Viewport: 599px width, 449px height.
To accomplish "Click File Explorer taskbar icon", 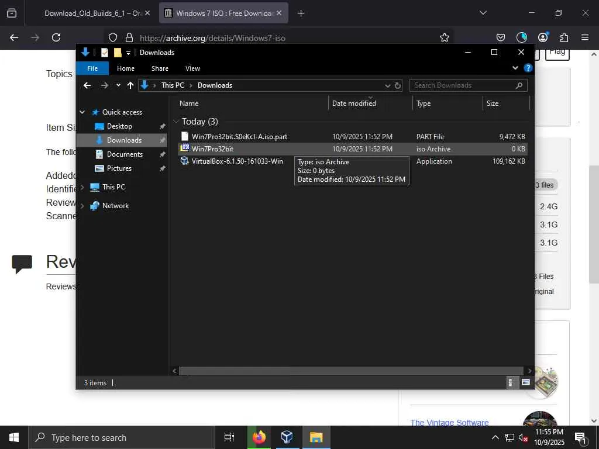I will point(316,437).
